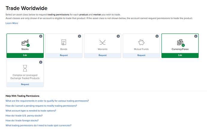207x129 pixels.
Task: Click the Bonds certificate icon
Action: click(64, 42)
